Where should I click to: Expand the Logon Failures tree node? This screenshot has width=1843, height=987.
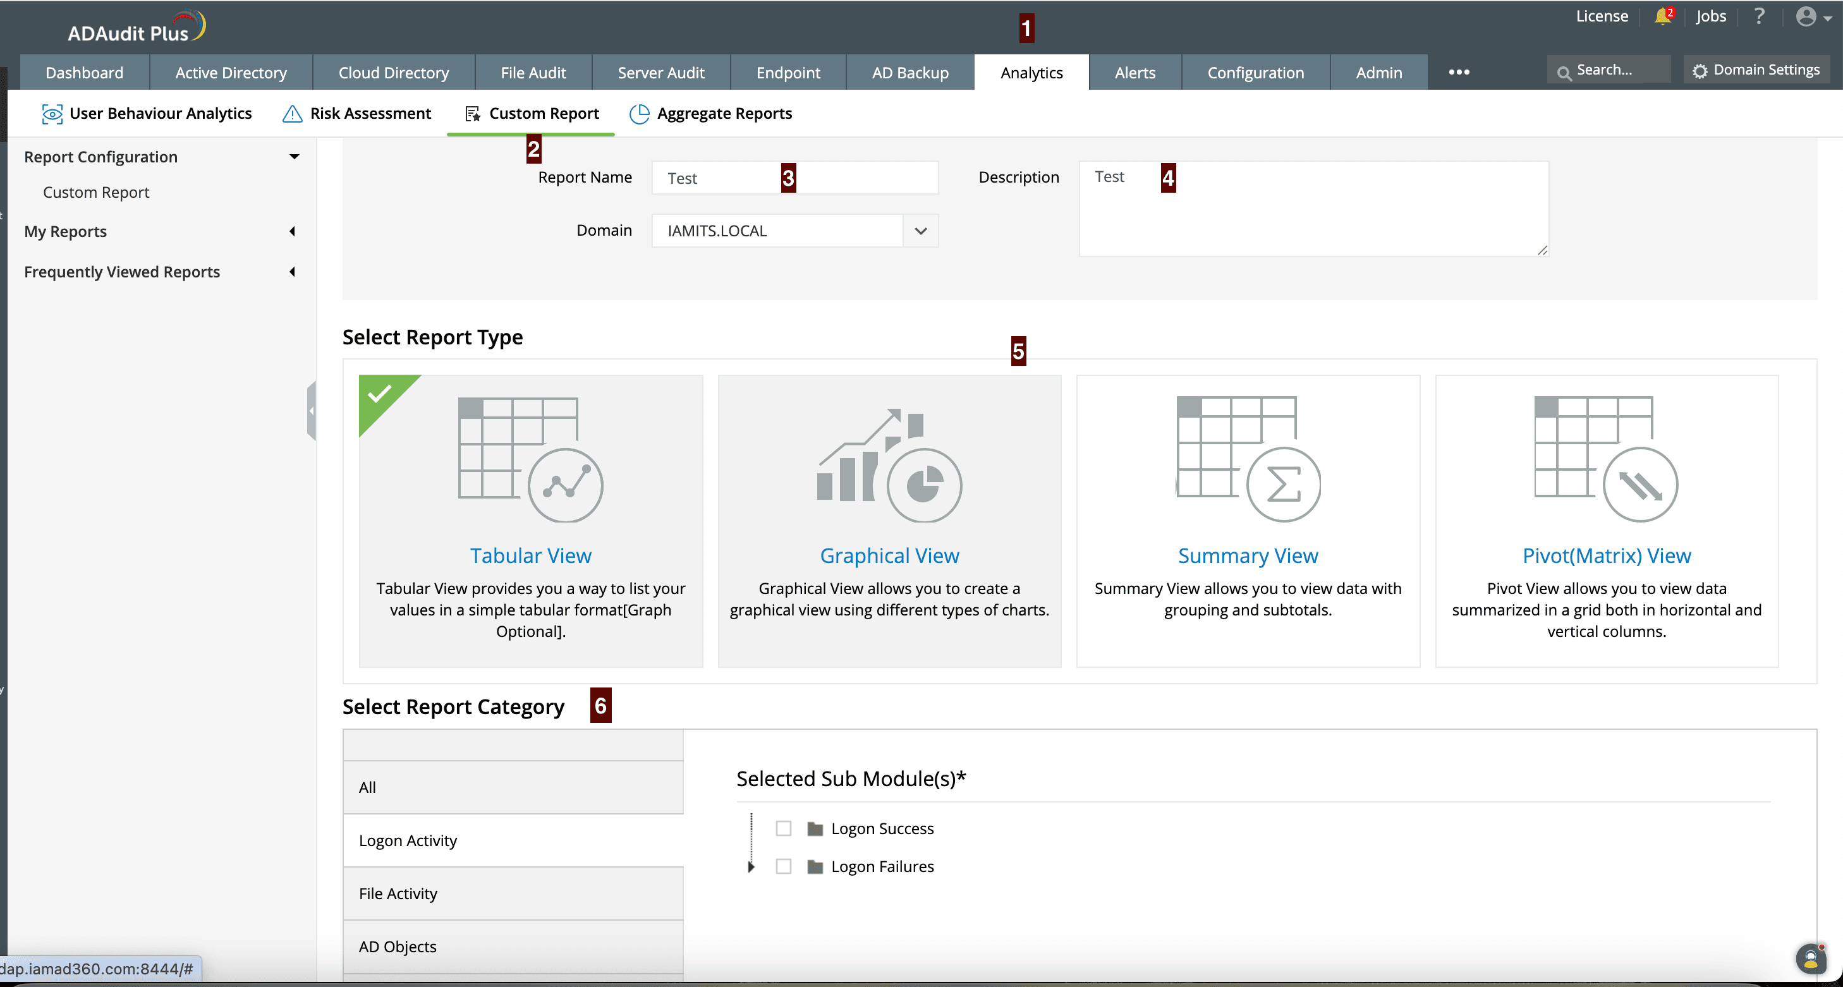click(750, 866)
